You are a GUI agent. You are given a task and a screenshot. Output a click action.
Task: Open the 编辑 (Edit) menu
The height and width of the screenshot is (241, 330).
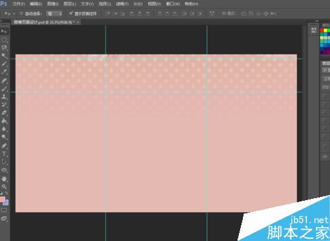point(36,4)
